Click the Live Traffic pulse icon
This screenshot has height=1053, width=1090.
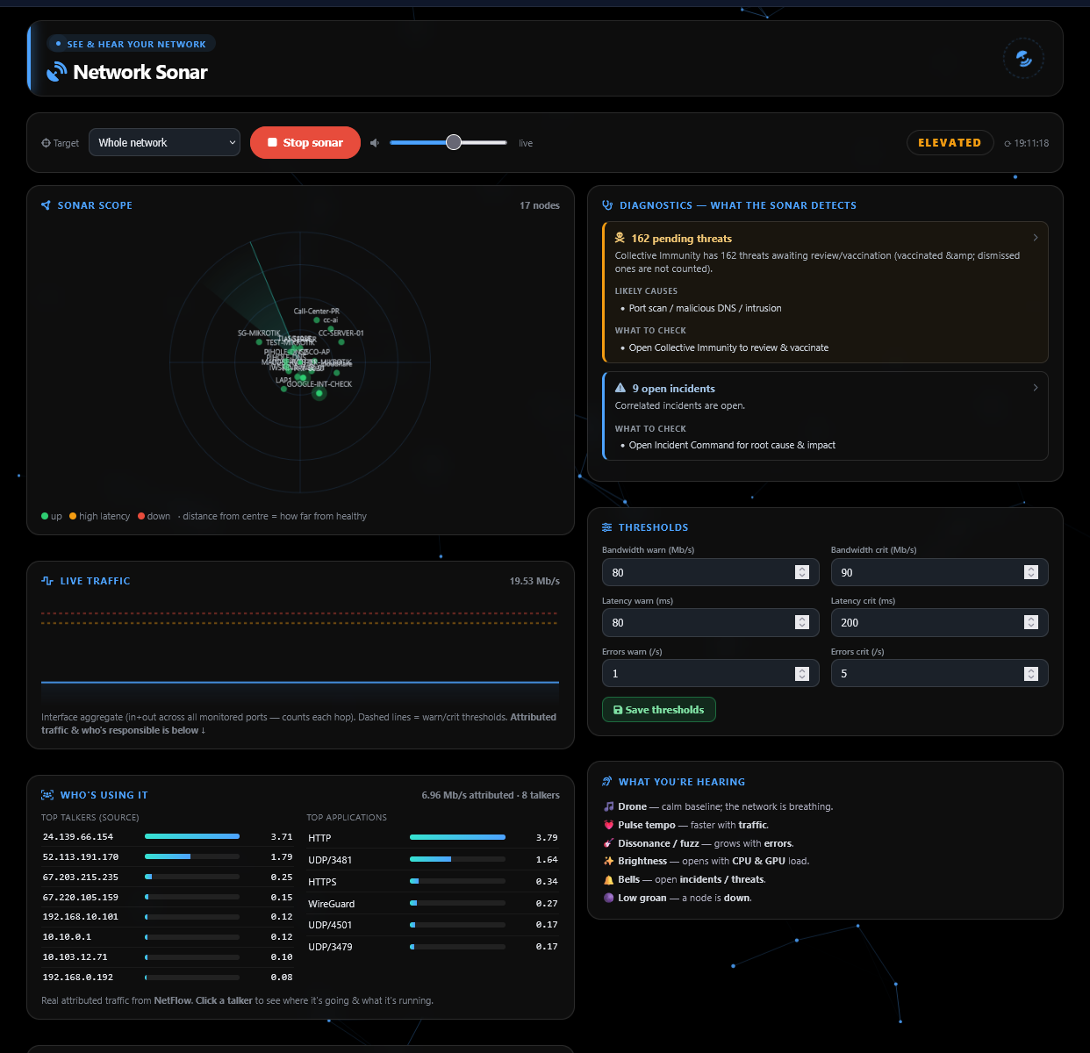click(x=47, y=581)
